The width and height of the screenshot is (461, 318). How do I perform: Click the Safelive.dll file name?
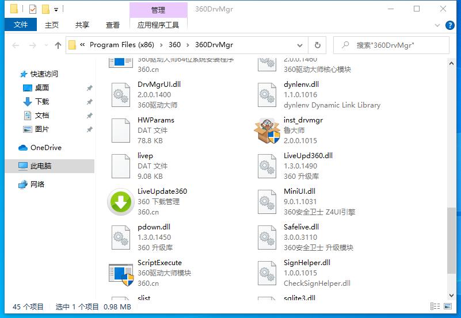click(x=301, y=227)
